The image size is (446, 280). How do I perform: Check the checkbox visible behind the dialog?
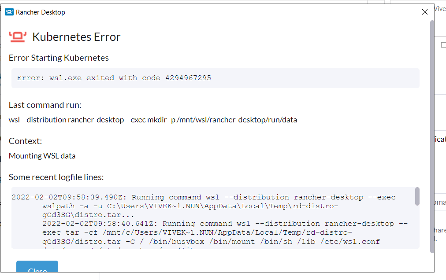[x=444, y=44]
